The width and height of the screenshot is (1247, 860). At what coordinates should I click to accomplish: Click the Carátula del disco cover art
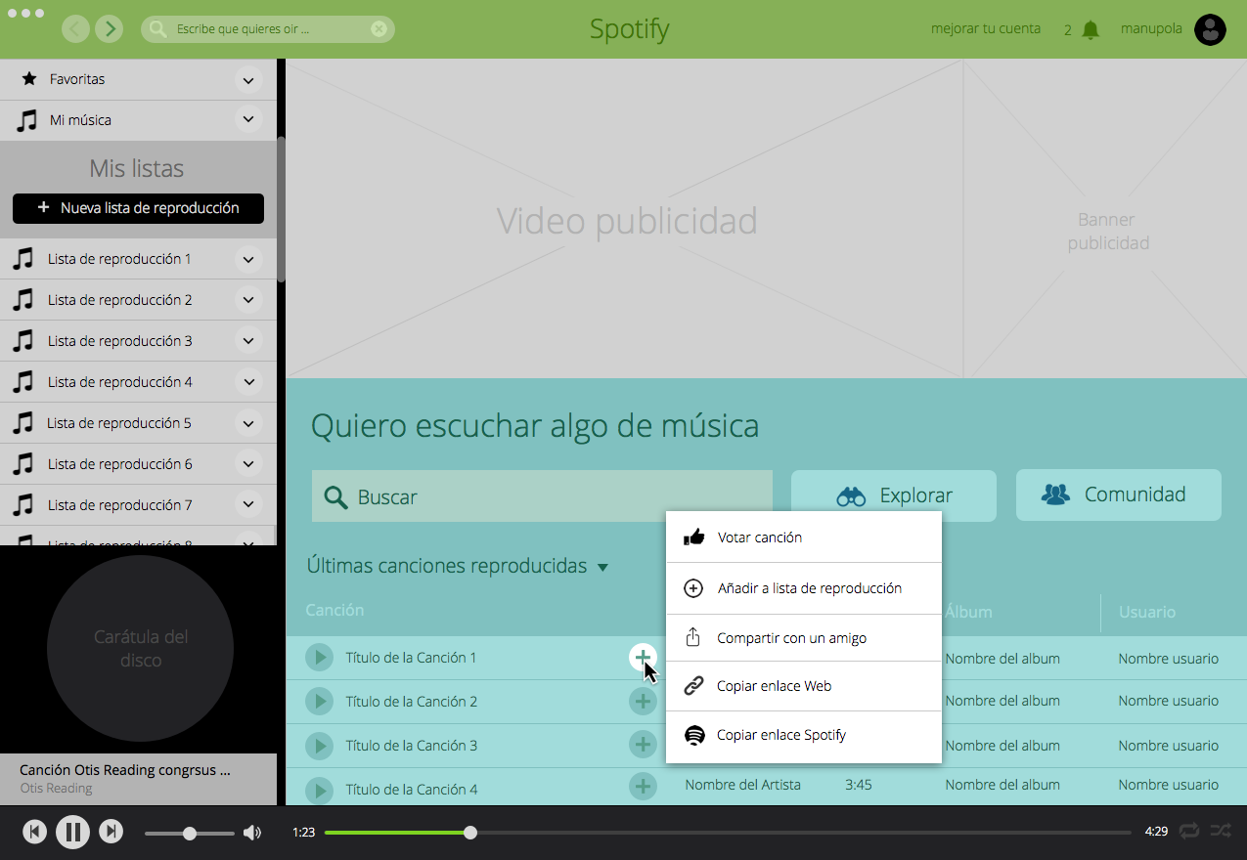click(140, 649)
